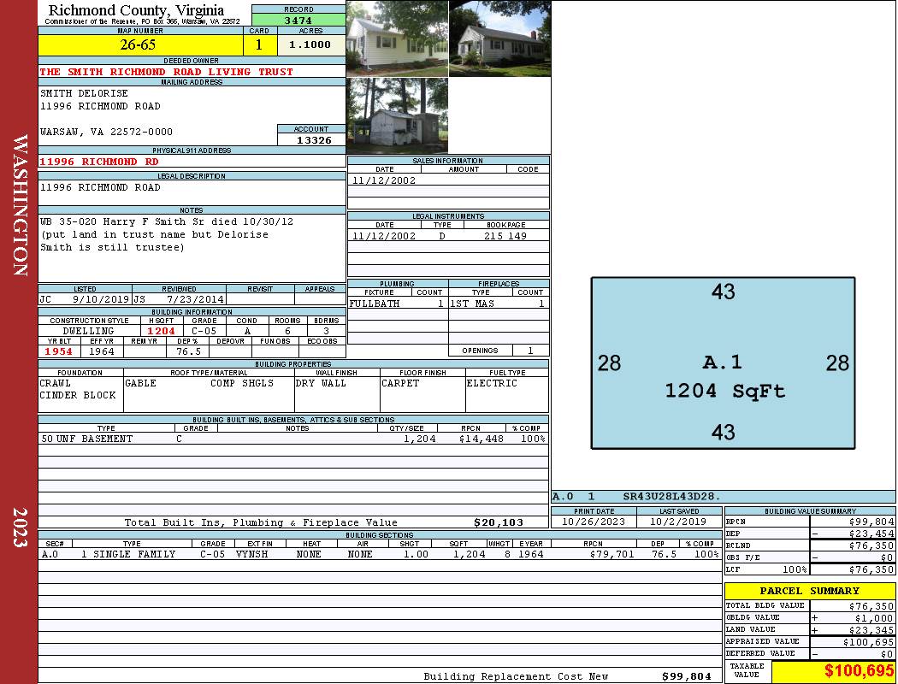The height and width of the screenshot is (684, 898).
Task: Click floor finish CARPET
Action: coord(400,383)
